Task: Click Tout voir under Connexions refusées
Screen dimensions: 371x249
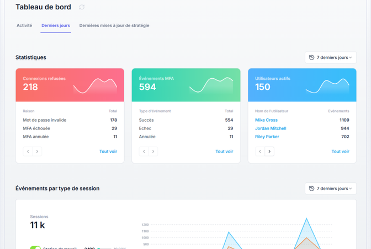Action: coord(108,151)
